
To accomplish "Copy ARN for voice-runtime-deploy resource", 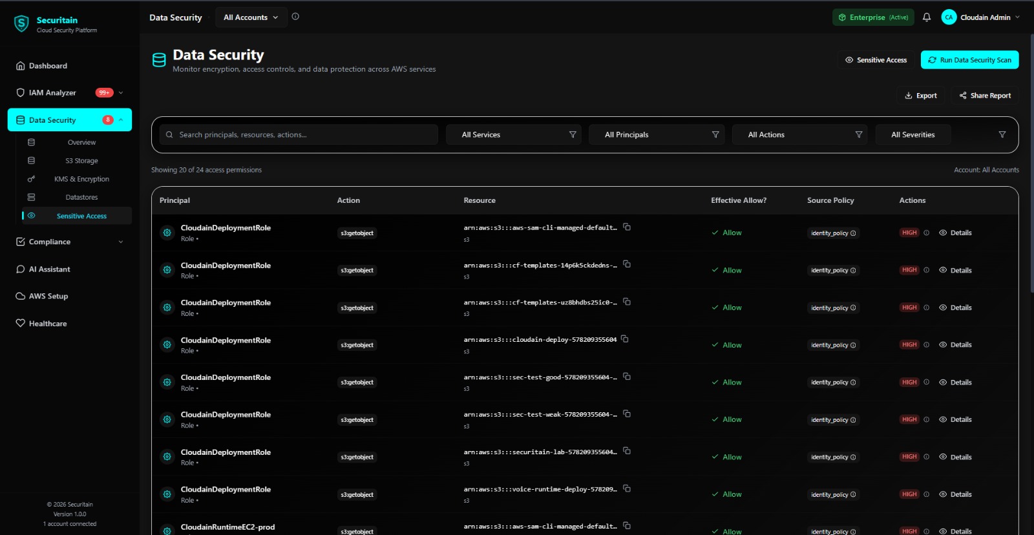I will click(627, 488).
